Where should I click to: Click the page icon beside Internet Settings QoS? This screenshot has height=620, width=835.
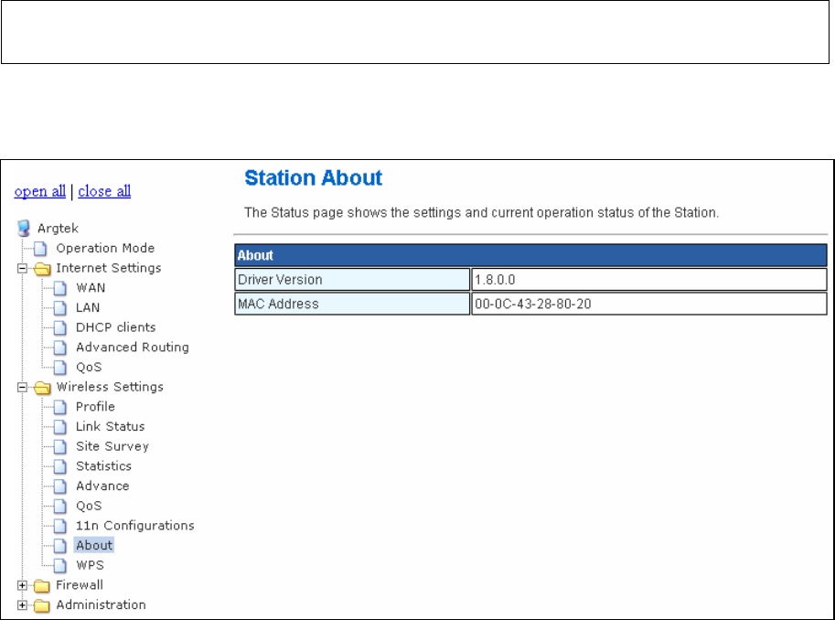point(60,368)
